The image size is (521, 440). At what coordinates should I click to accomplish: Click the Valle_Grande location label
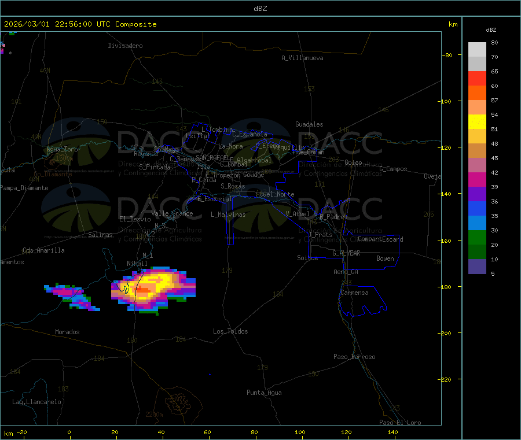tap(172, 213)
